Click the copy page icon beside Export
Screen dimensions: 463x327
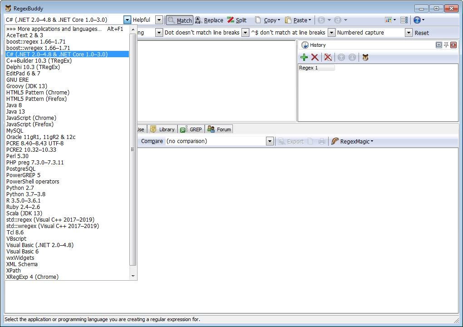[310, 142]
